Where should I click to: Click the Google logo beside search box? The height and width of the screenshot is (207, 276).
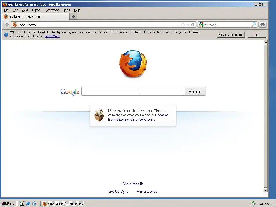(x=70, y=92)
